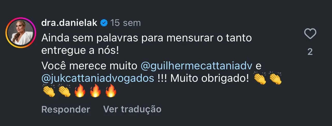Click the last fire emoji
Viewport: 332px width, 126px height.
point(111,91)
